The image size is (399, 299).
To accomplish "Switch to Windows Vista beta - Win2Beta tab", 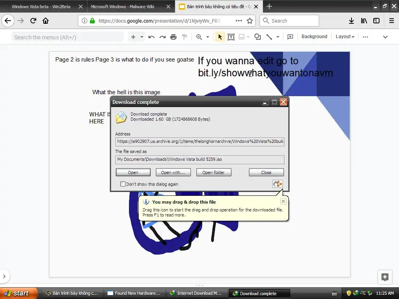I will 41,7.
